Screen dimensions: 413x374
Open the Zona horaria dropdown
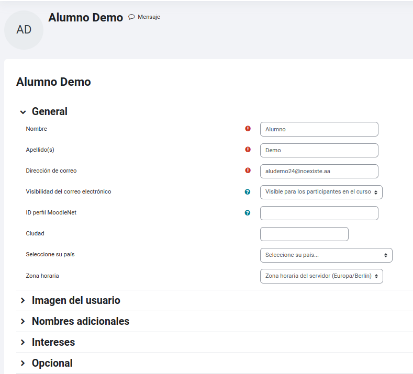click(x=321, y=276)
